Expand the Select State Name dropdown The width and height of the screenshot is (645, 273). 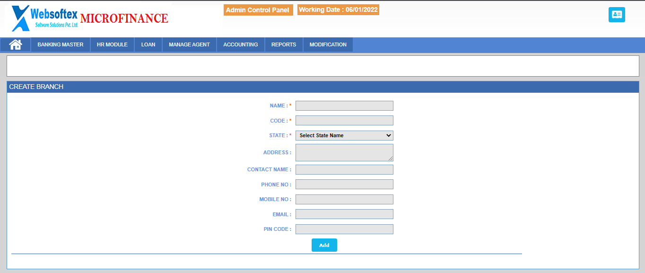tap(344, 135)
